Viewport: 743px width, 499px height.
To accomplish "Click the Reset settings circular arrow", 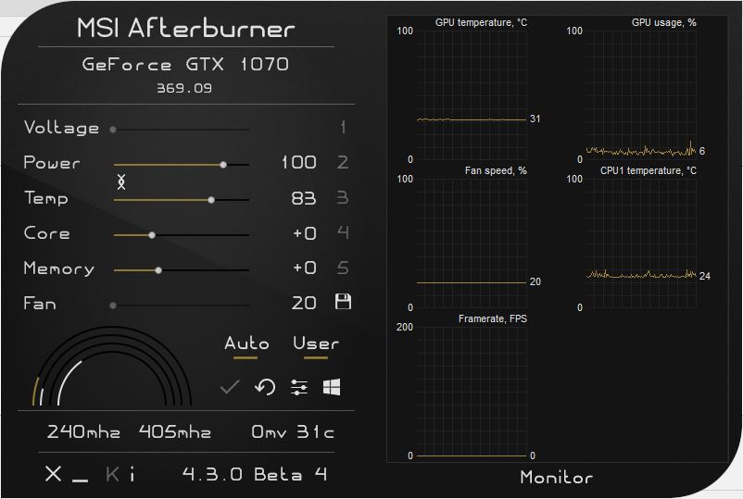I will coord(265,387).
